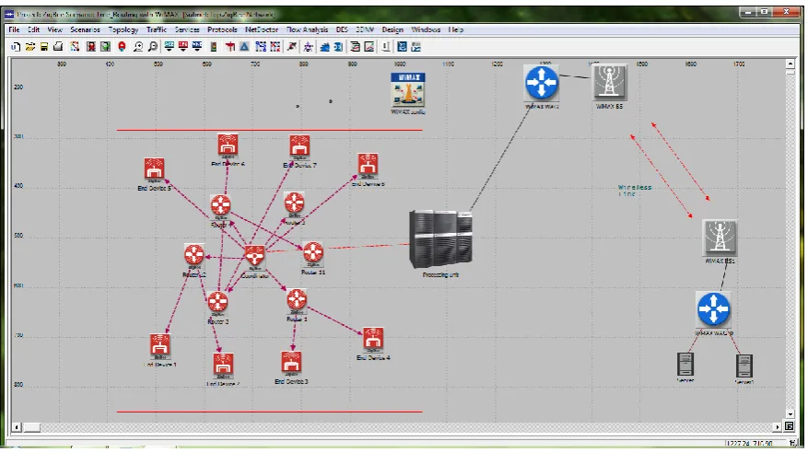Open the Help menu

(455, 29)
